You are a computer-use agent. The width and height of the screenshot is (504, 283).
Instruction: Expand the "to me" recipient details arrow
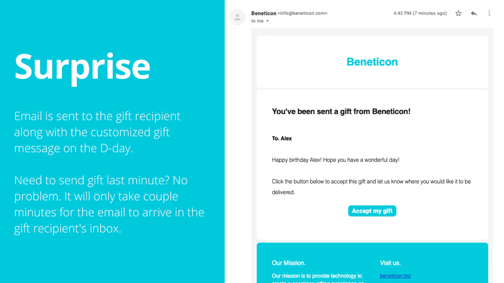pyautogui.click(x=267, y=21)
